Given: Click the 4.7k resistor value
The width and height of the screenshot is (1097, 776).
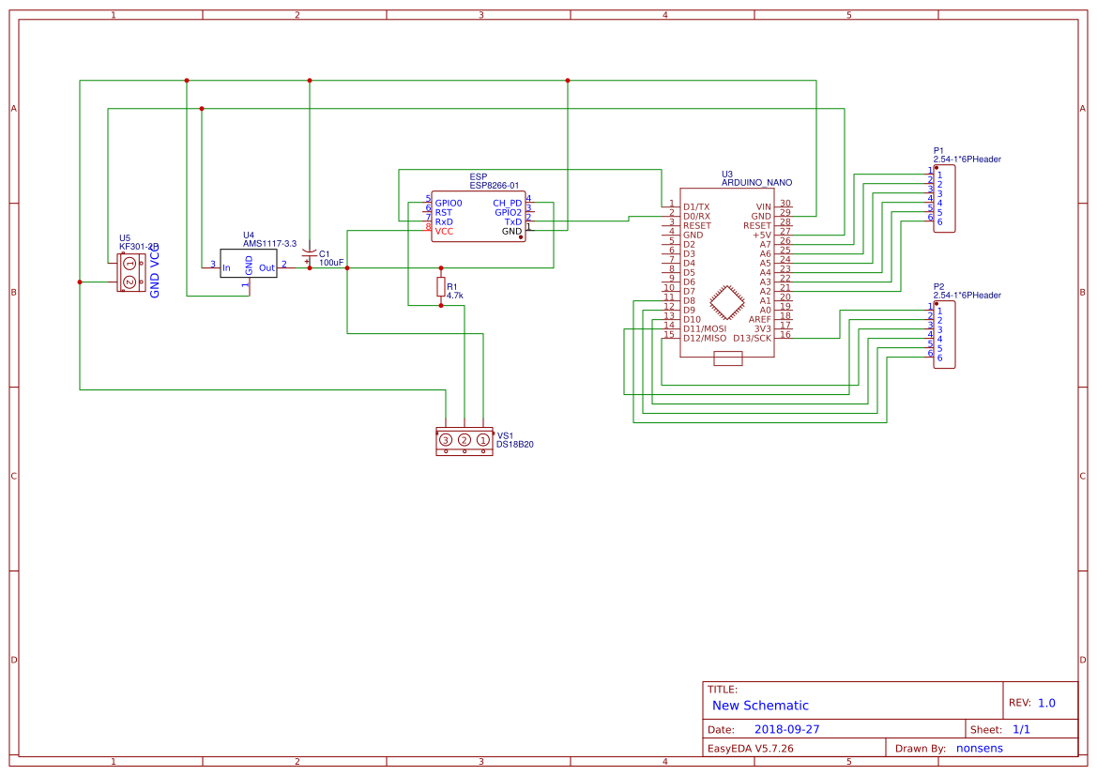Looking at the screenshot, I should (455, 296).
